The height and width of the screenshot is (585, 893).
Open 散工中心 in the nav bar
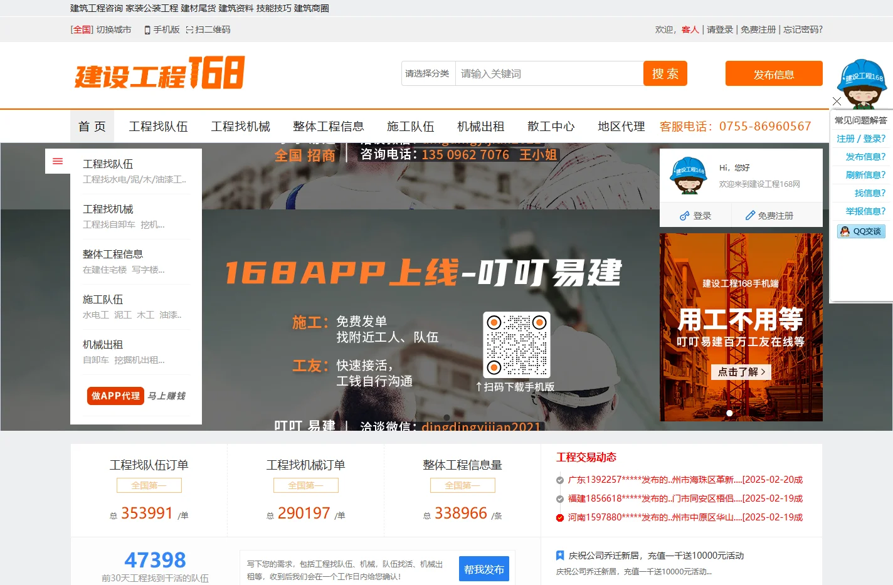[x=551, y=127]
